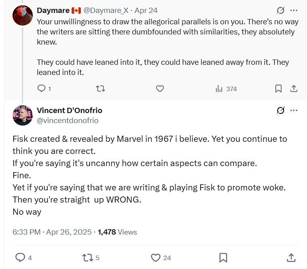307x269 pixels.
Task: Open Daymare's profile avatar
Action: [x=23, y=16]
